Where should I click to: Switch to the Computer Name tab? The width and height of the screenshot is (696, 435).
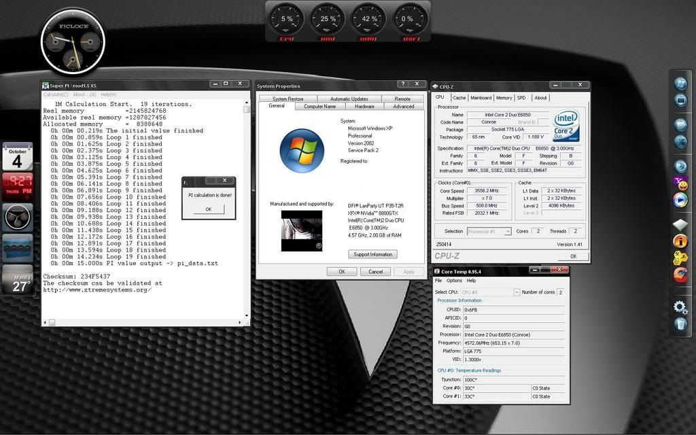319,107
